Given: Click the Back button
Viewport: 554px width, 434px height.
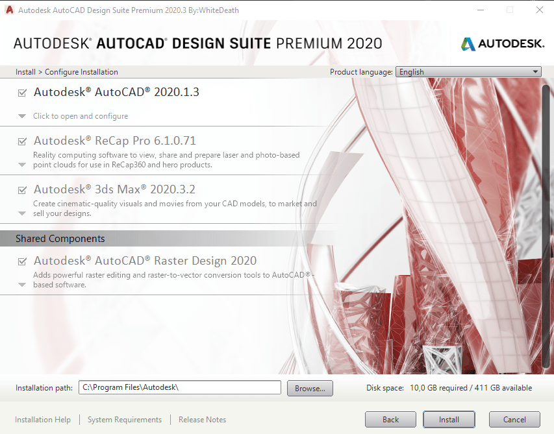Looking at the screenshot, I should 390,420.
